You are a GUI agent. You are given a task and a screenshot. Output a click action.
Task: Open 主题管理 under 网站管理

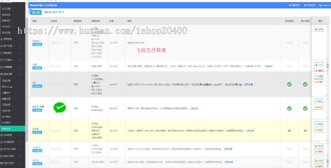pyautogui.click(x=6, y=99)
